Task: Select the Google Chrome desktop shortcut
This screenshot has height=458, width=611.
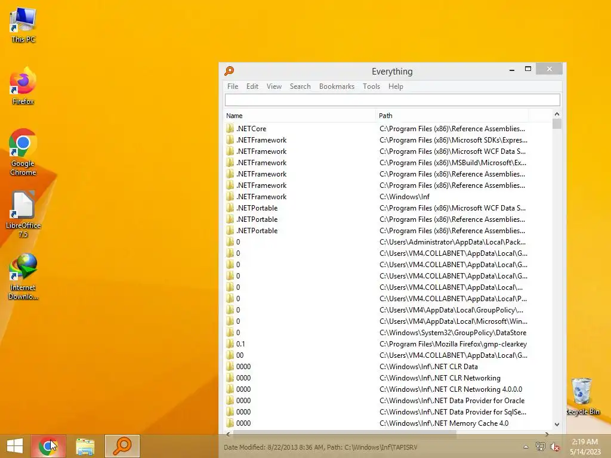Action: tap(23, 152)
